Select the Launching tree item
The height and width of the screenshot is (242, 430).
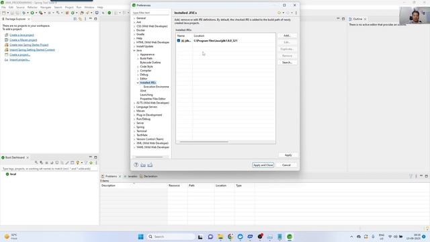click(146, 95)
